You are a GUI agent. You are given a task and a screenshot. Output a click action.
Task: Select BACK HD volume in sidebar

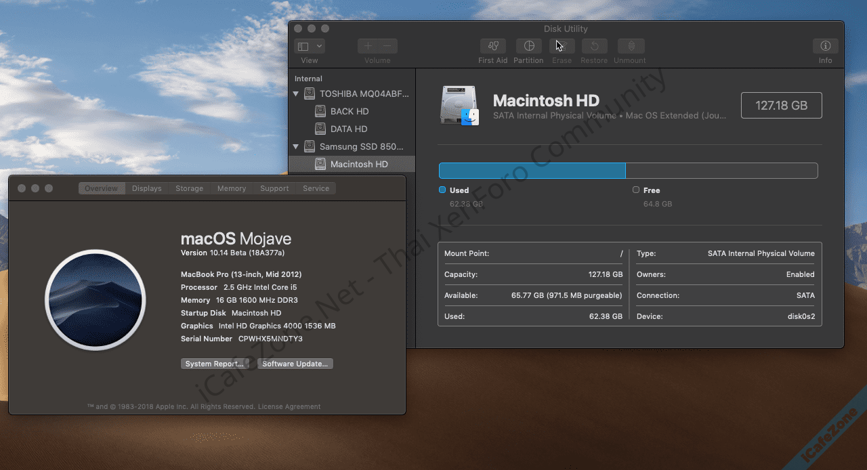coord(350,111)
